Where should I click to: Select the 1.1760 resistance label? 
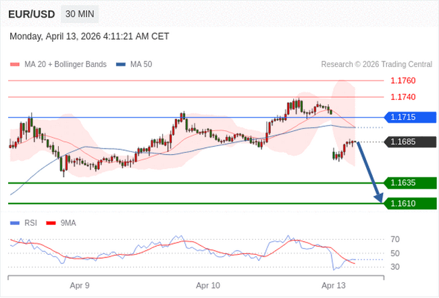click(x=403, y=80)
